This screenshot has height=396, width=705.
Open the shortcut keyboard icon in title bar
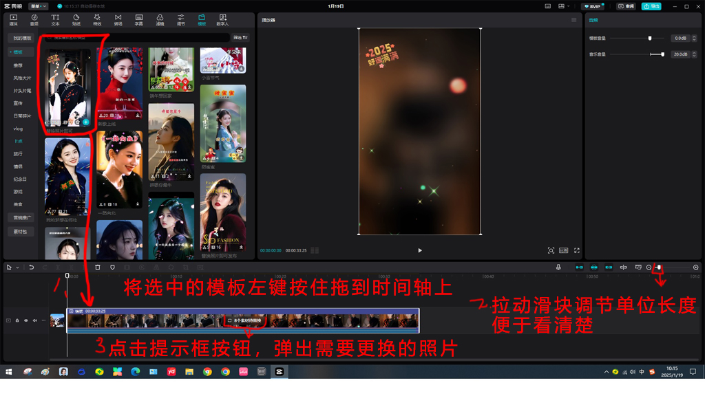(547, 6)
